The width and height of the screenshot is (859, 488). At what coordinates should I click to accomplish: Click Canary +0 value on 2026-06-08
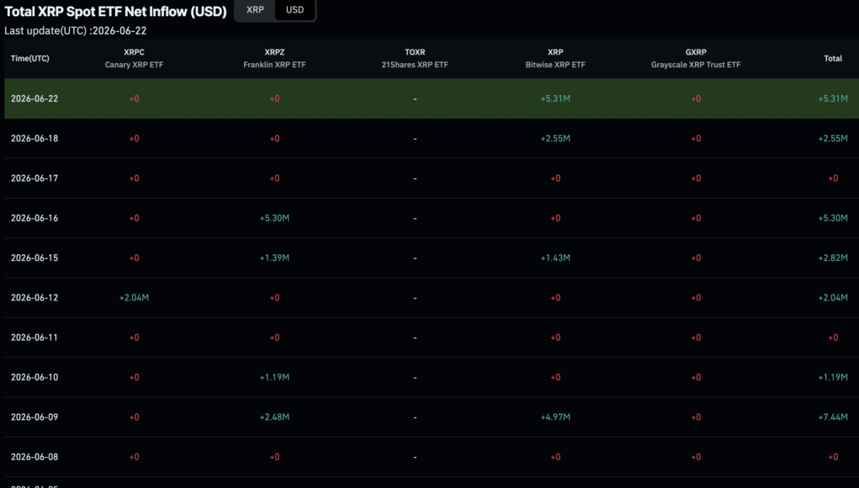(135, 457)
